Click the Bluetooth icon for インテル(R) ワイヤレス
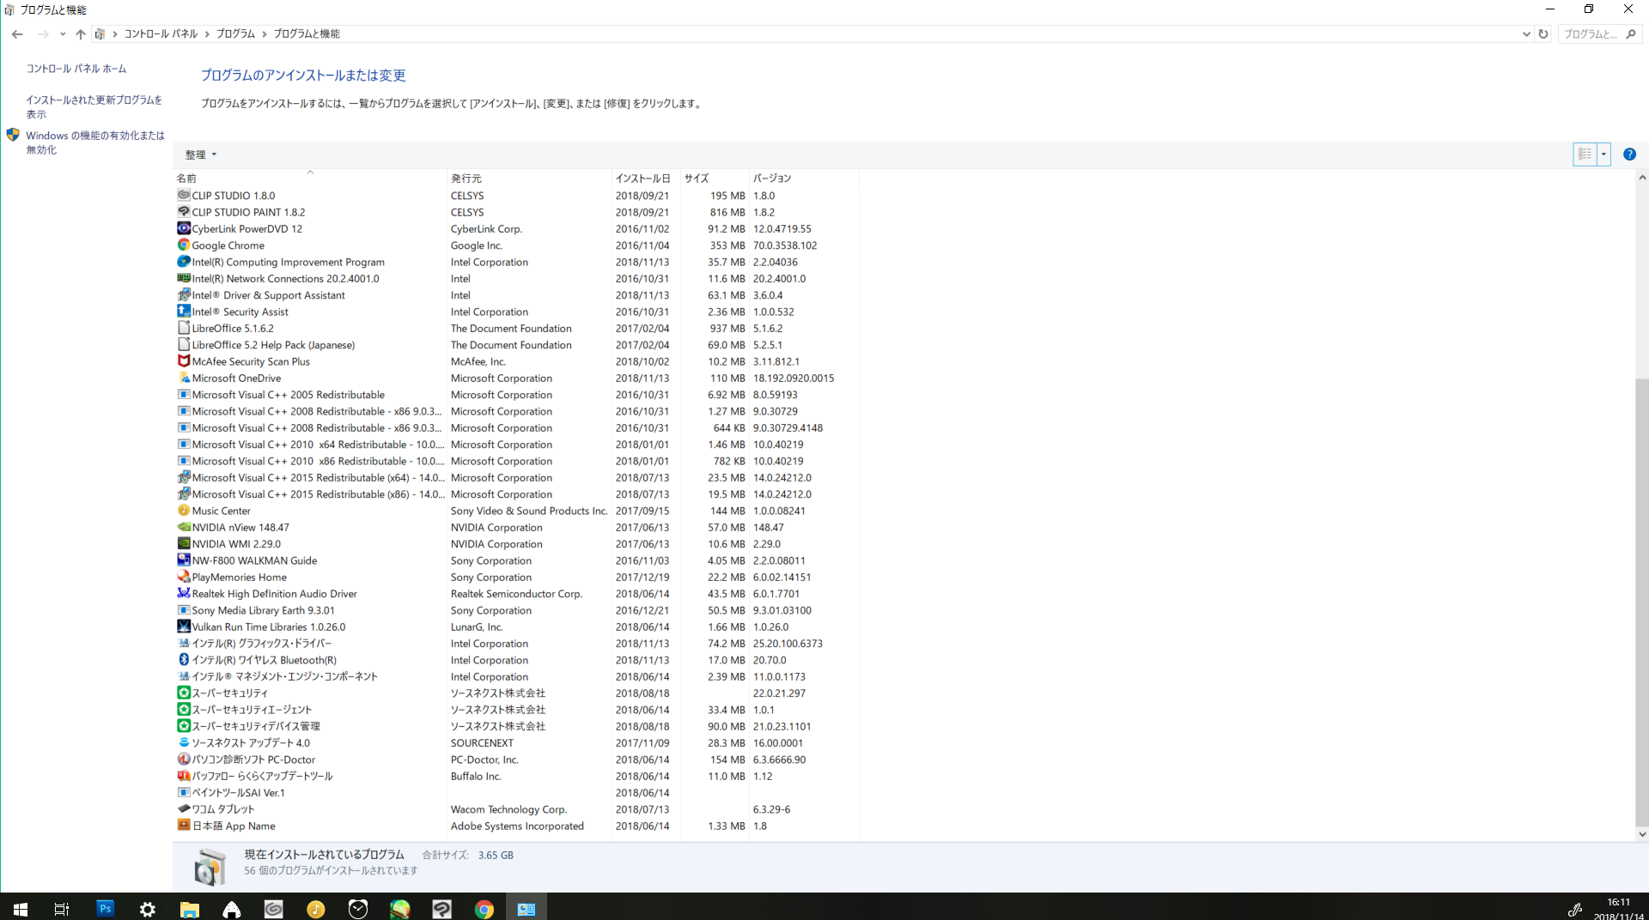The width and height of the screenshot is (1649, 920). tap(183, 660)
